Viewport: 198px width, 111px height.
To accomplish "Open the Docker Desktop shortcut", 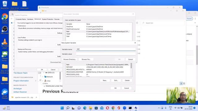I will pos(5,94).
